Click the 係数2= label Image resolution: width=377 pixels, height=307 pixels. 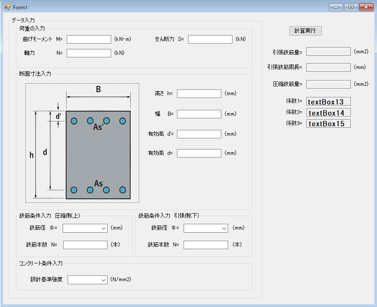tap(294, 112)
